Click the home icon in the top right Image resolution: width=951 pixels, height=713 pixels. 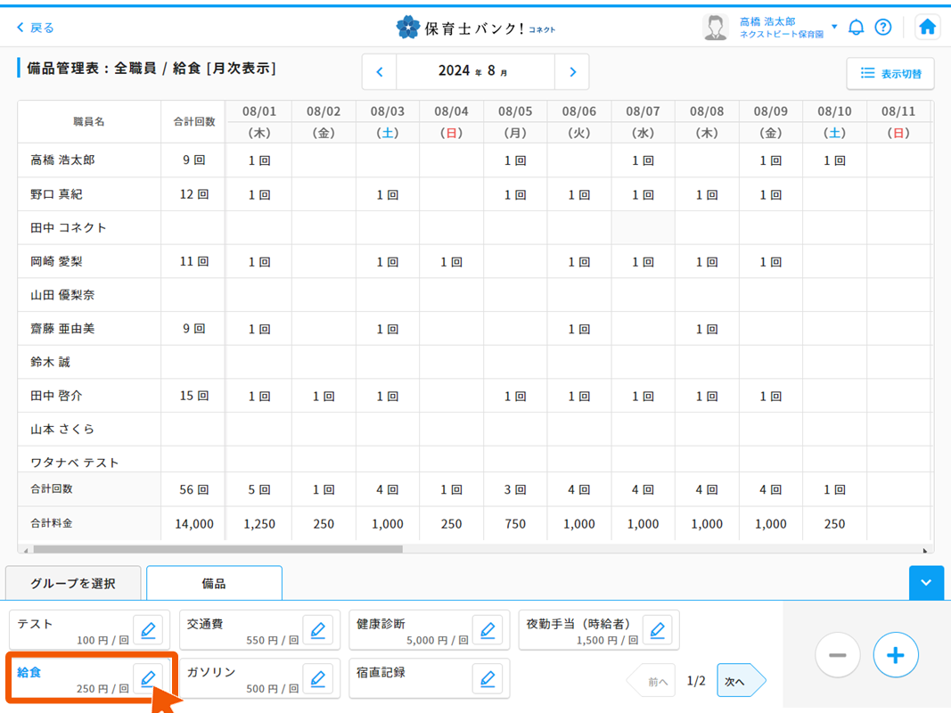click(x=927, y=27)
